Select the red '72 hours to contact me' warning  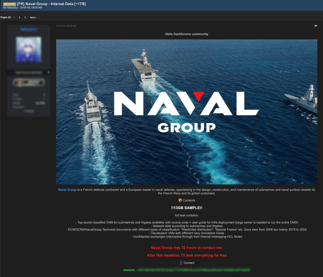(187, 248)
